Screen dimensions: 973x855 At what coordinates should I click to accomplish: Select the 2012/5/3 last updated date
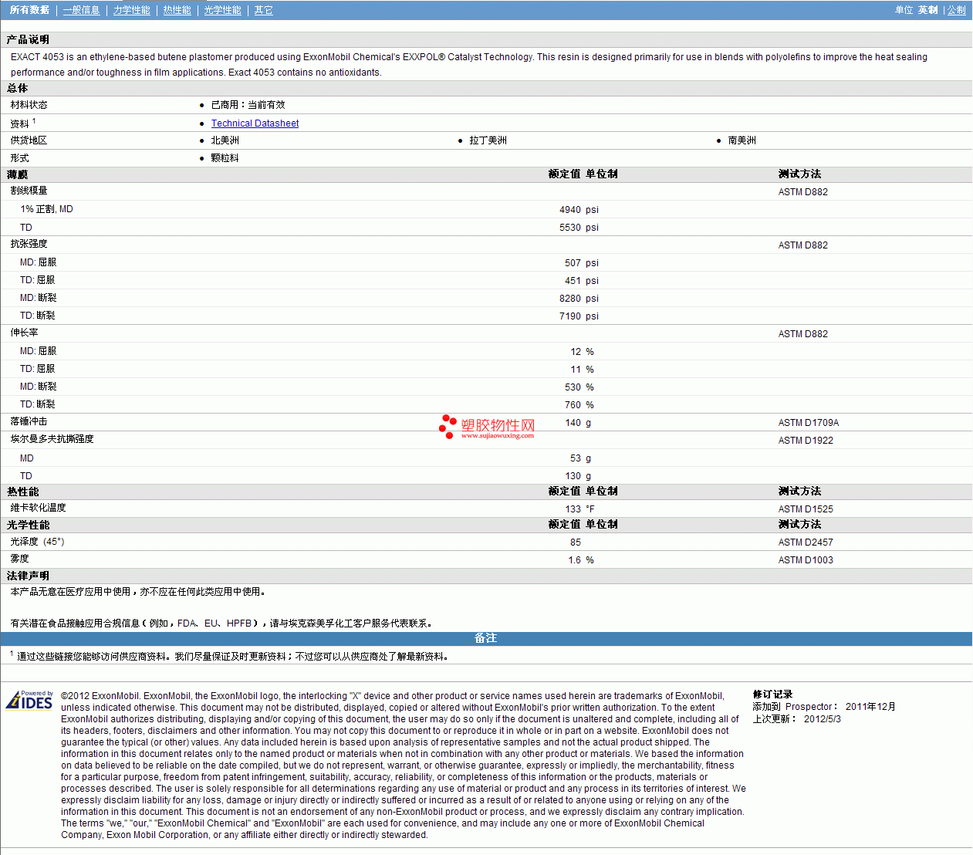(x=823, y=719)
